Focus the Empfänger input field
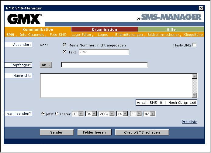The height and width of the screenshot is (153, 211). 105,65
